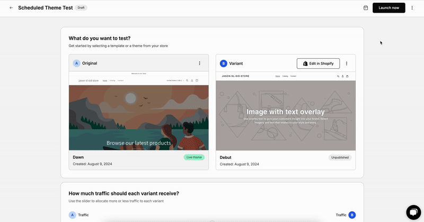Screen dimensions: 424x222
Task: Click the account icon in Debut preview
Action: (343, 76)
